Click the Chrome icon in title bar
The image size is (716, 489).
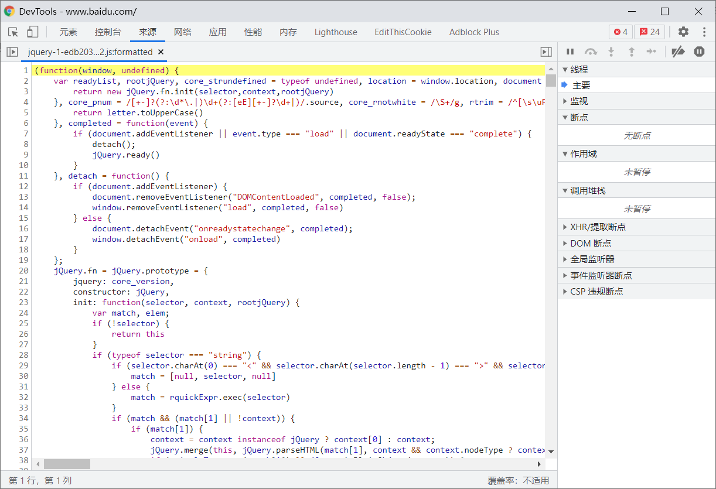[x=10, y=11]
